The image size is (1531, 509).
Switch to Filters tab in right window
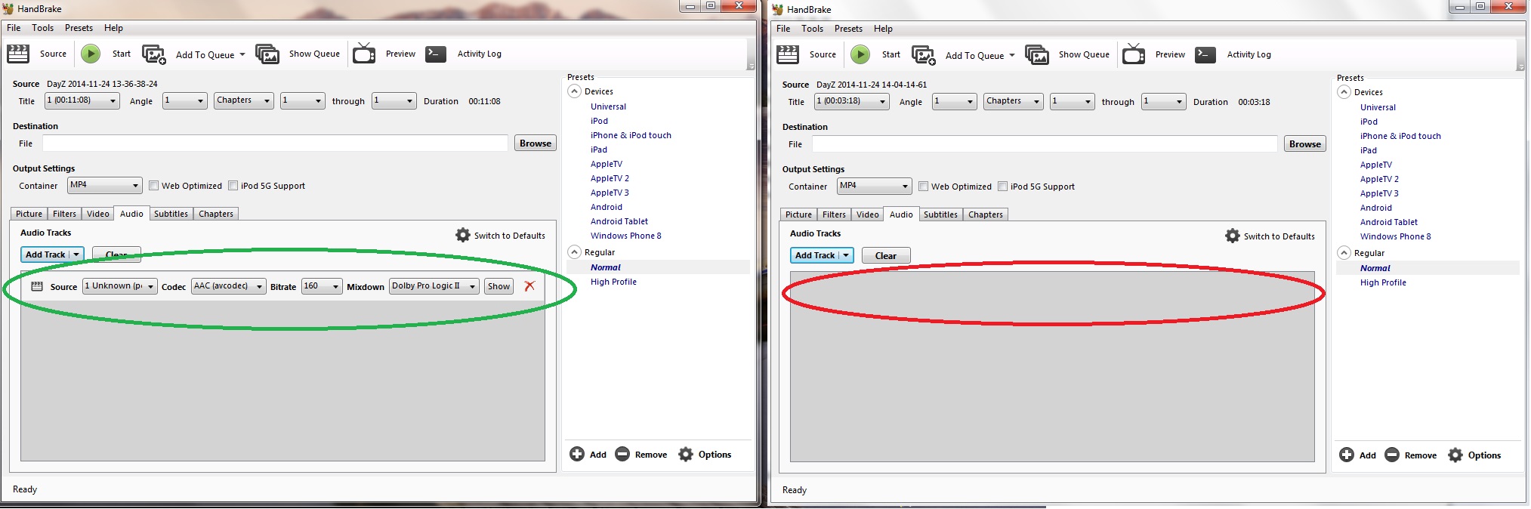pyautogui.click(x=834, y=214)
